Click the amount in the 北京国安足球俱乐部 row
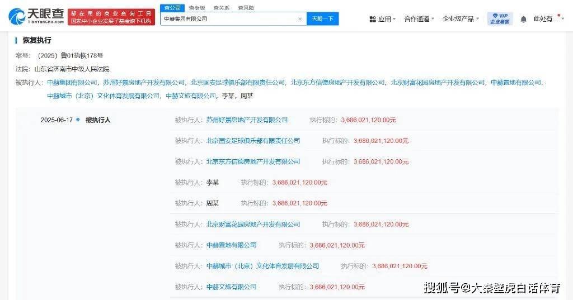Screen dimensions: 573x300 (x=381, y=141)
